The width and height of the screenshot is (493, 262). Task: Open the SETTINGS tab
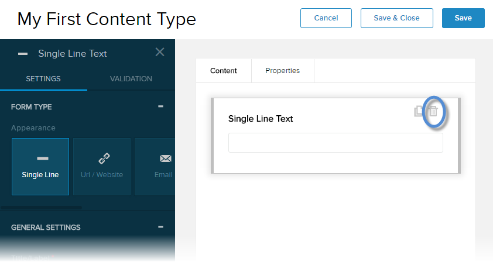point(43,79)
